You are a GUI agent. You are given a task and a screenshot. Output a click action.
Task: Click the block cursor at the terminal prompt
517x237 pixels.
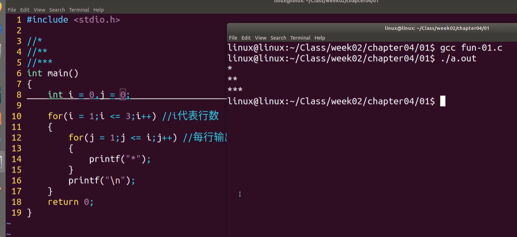[443, 101]
